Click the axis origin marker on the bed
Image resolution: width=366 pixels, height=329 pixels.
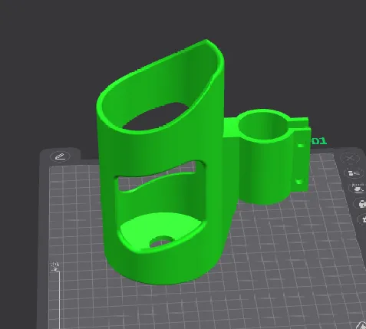(x=55, y=267)
